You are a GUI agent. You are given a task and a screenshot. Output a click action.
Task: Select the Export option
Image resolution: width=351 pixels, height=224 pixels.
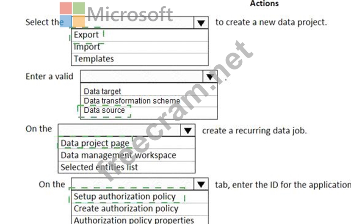point(86,35)
